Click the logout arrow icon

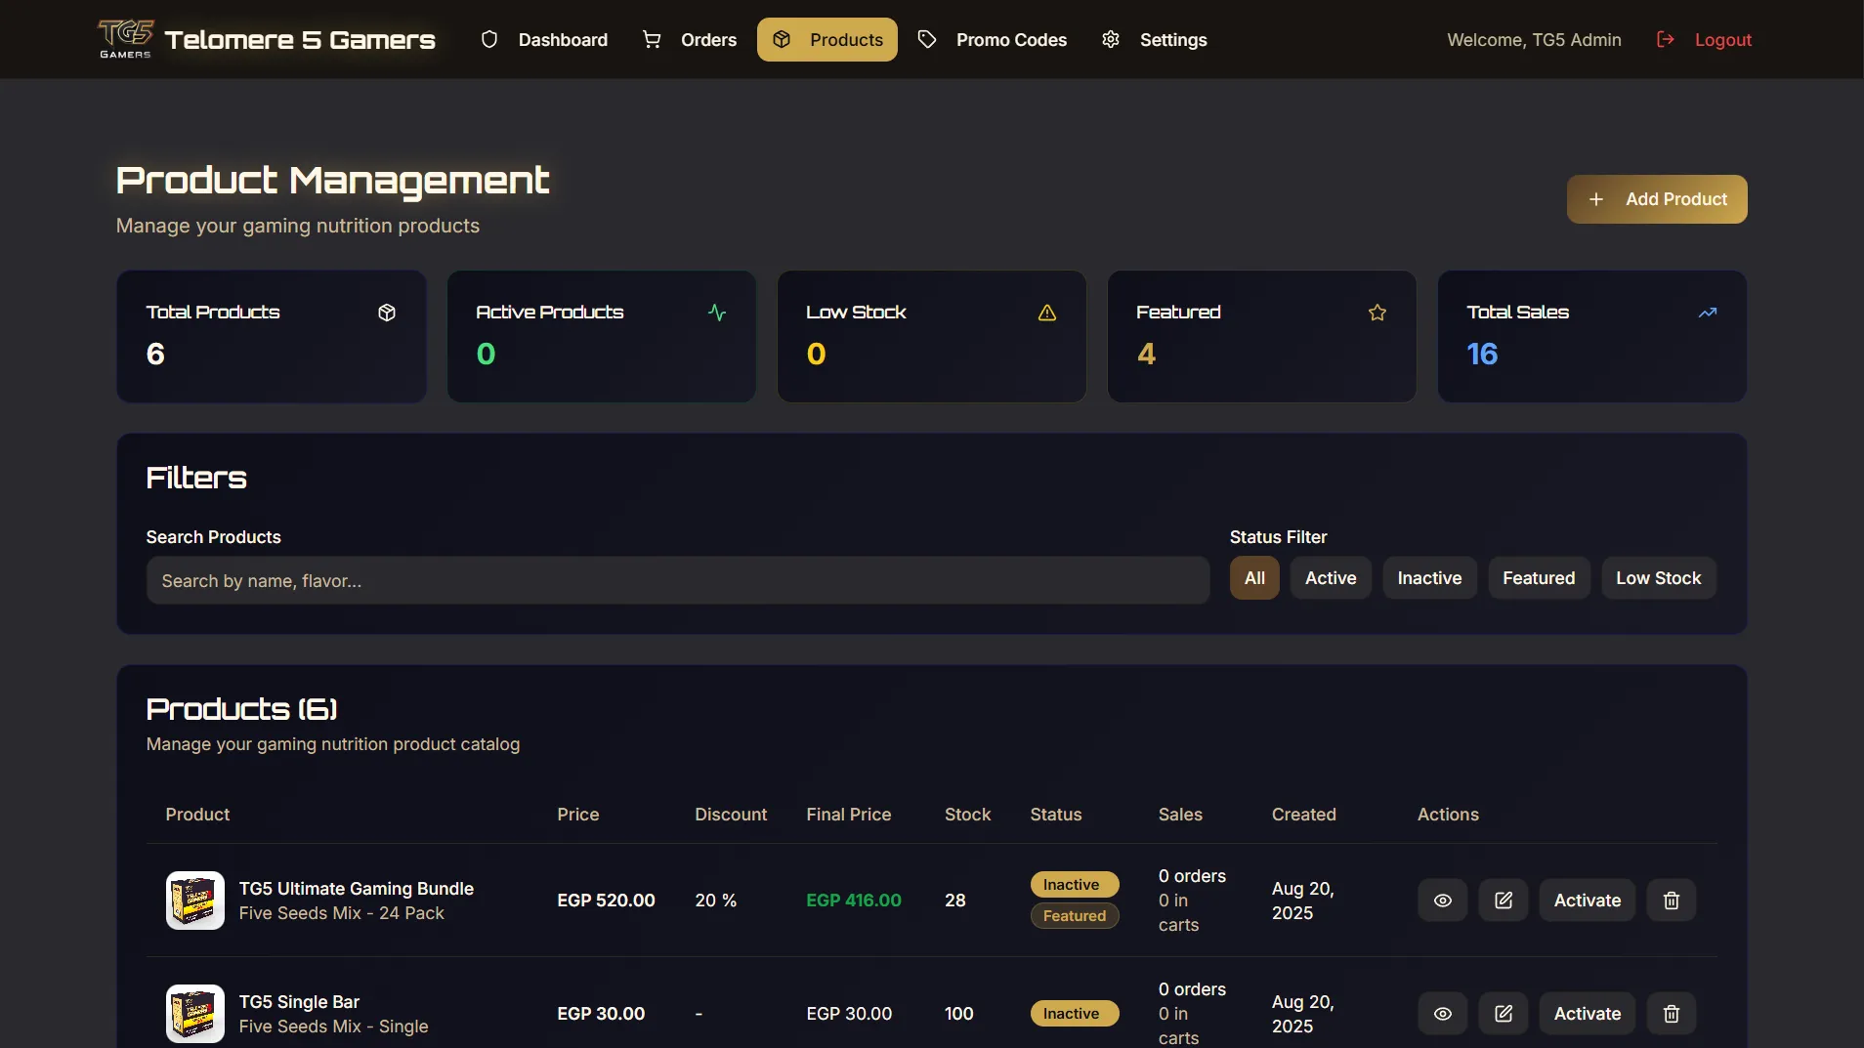pos(1666,39)
